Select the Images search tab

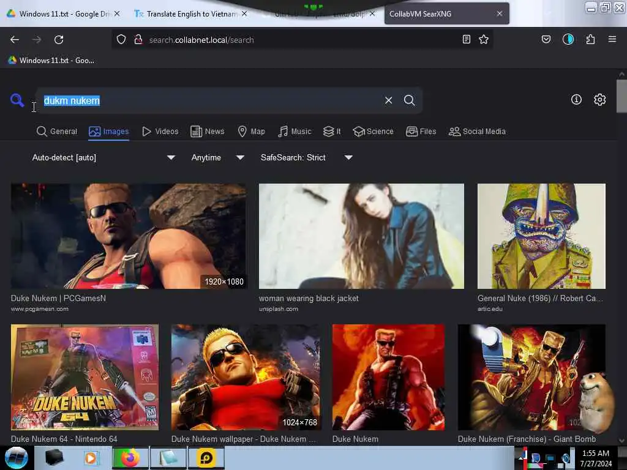109,132
